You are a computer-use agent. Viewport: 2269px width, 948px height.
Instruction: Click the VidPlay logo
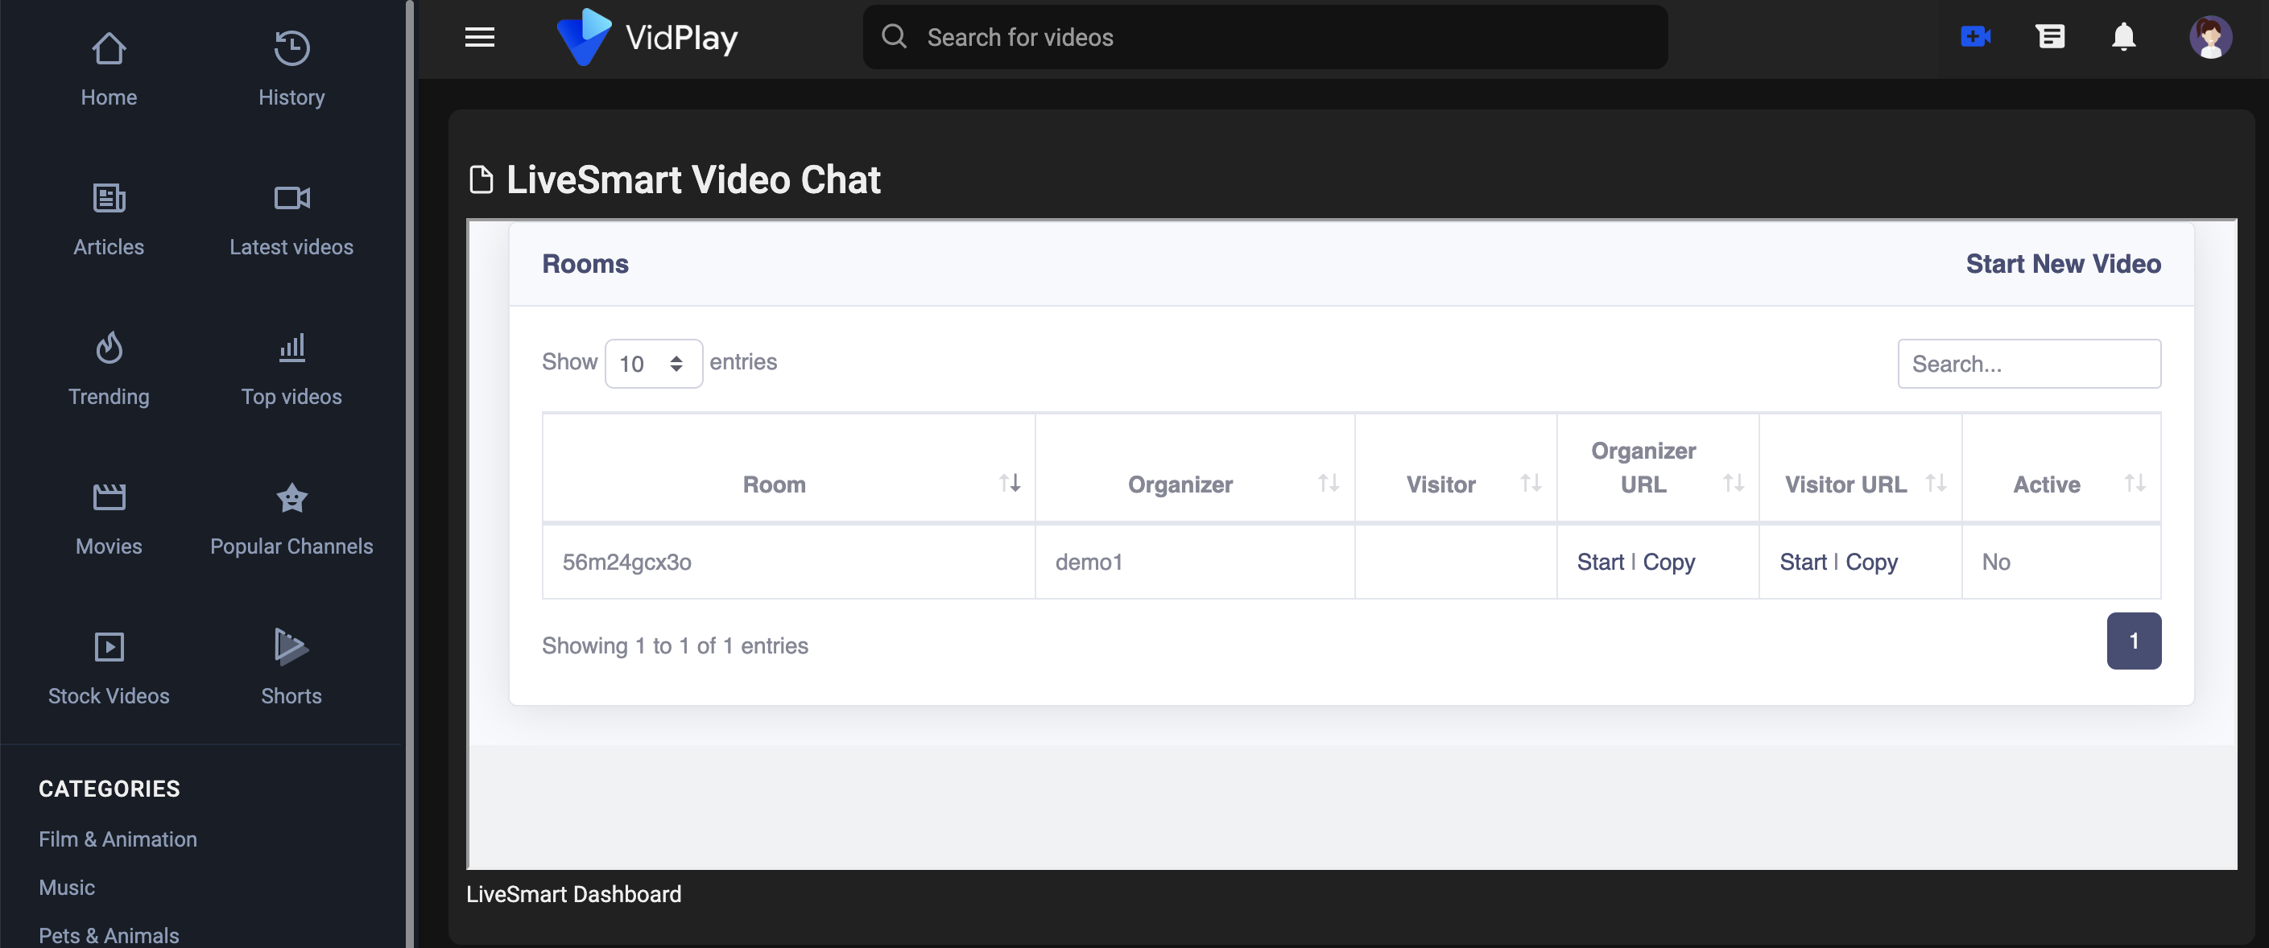(x=647, y=36)
